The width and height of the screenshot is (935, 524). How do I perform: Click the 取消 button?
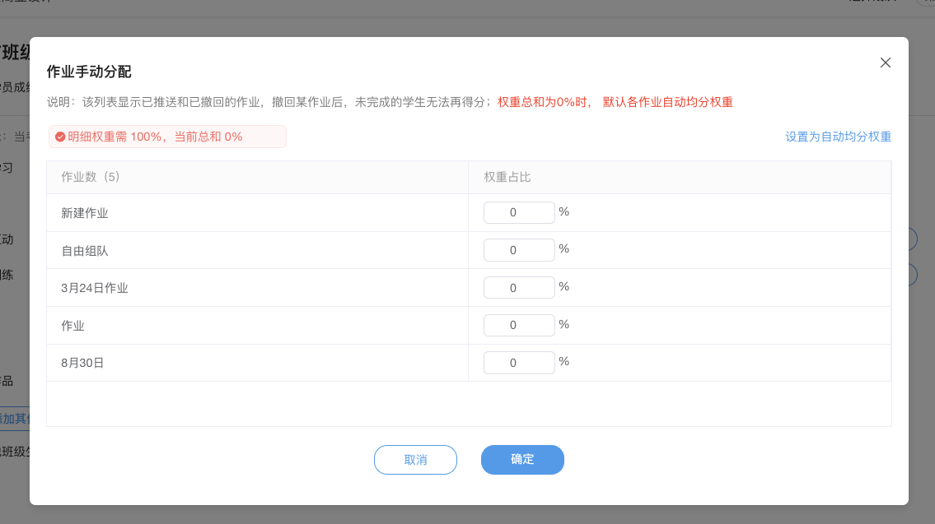pyautogui.click(x=415, y=460)
